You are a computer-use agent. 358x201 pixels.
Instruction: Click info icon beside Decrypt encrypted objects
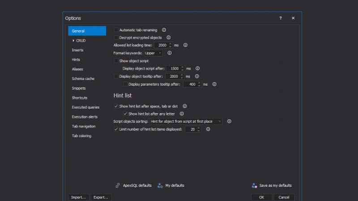(x=169, y=38)
